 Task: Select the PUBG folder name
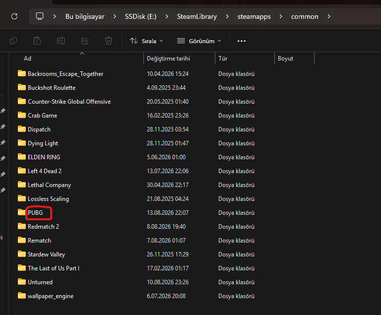[x=35, y=213]
